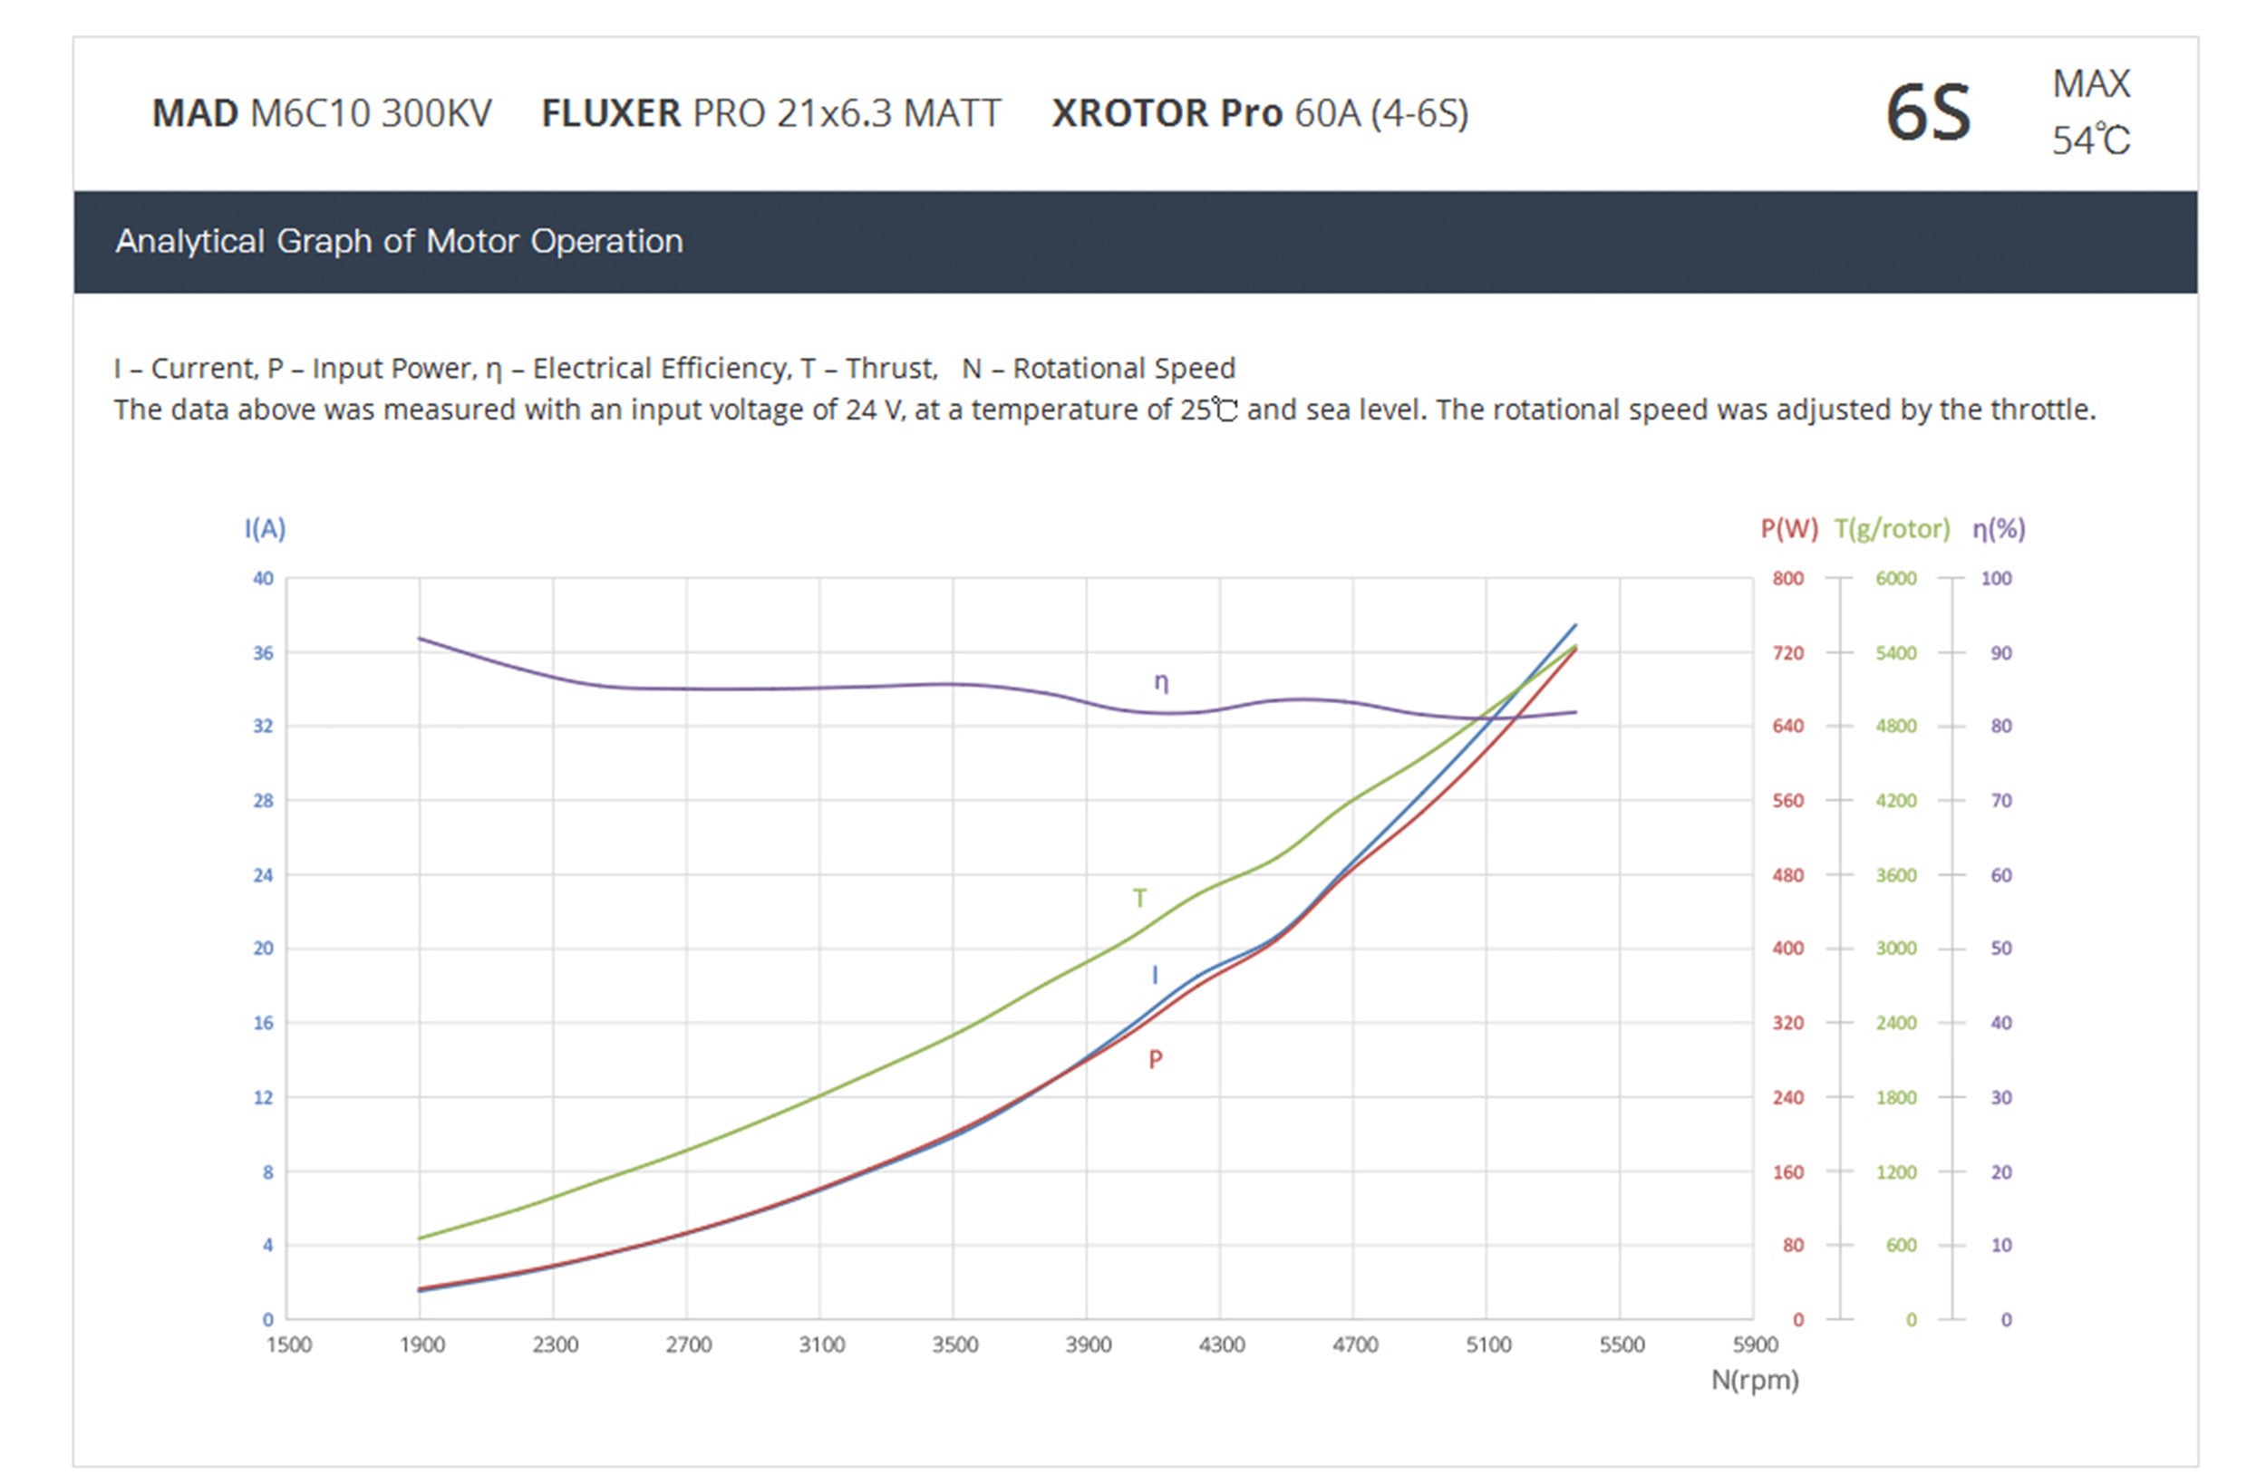Click the 6000 tick on thrust axis

(1894, 578)
